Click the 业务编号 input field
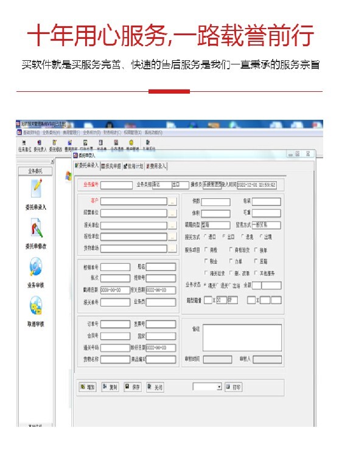The image size is (339, 456). 116,185
